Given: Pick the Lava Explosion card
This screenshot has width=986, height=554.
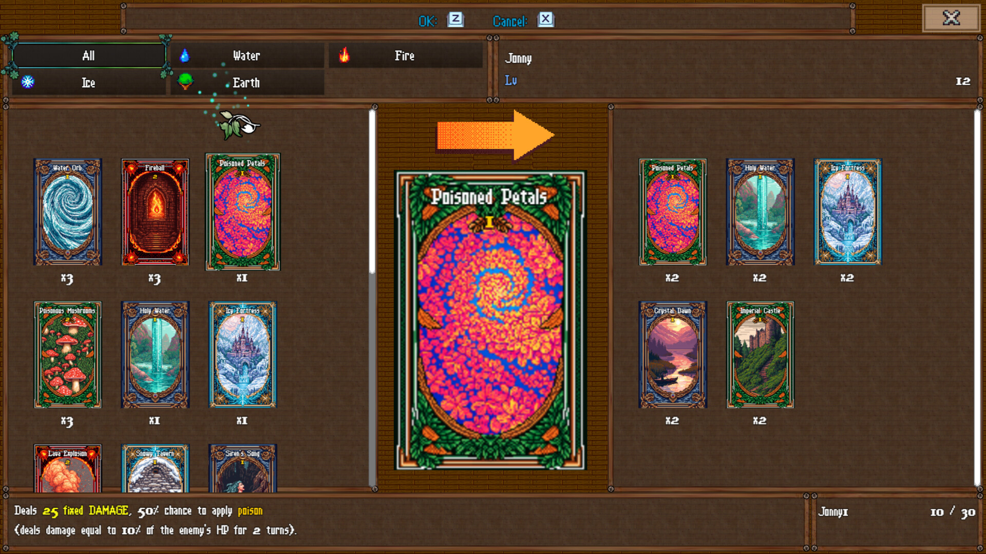Looking at the screenshot, I should point(68,468).
